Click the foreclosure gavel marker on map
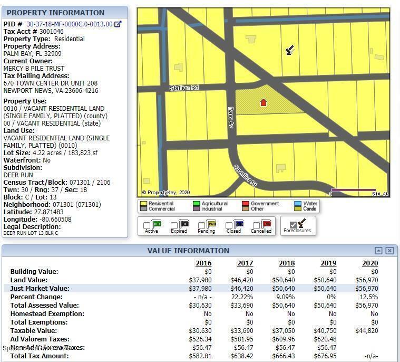The image size is (400, 362). [289, 51]
